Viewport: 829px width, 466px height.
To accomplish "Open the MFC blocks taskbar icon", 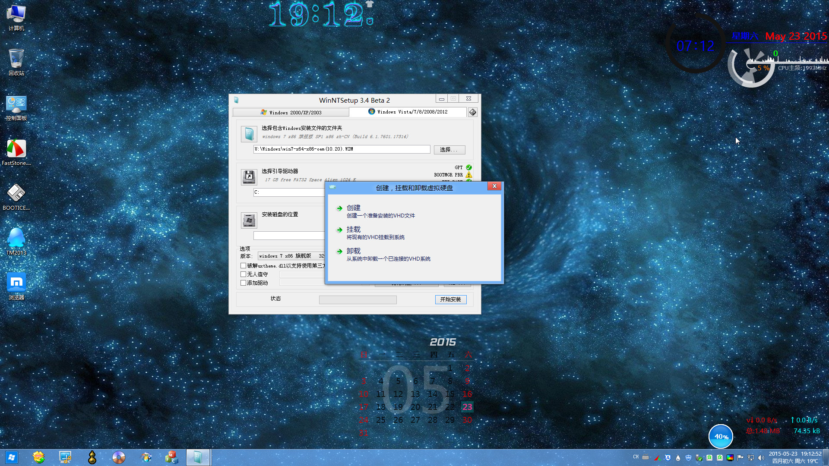I will tap(172, 457).
